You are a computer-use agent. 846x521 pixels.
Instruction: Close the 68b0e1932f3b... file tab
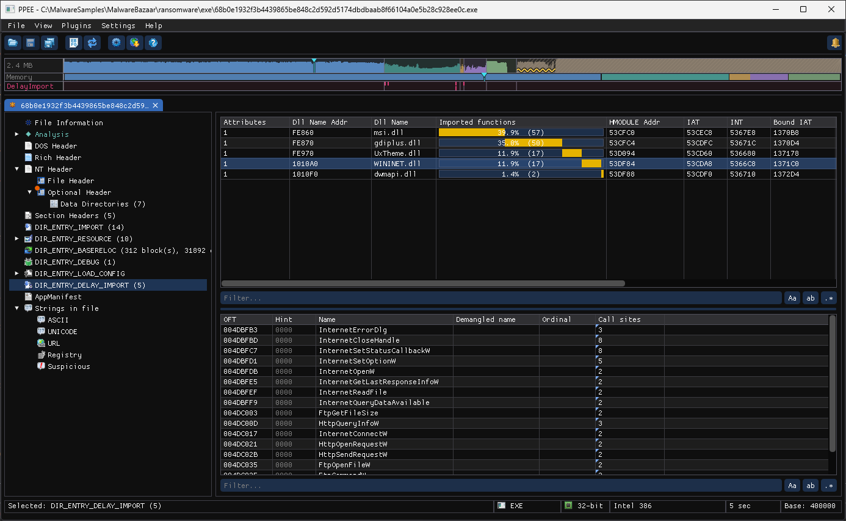tap(155, 105)
